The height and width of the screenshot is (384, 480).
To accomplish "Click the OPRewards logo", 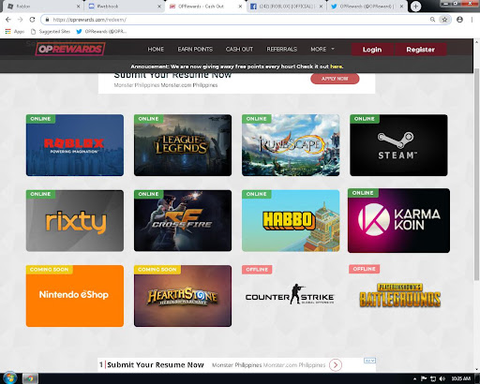I will tap(70, 49).
